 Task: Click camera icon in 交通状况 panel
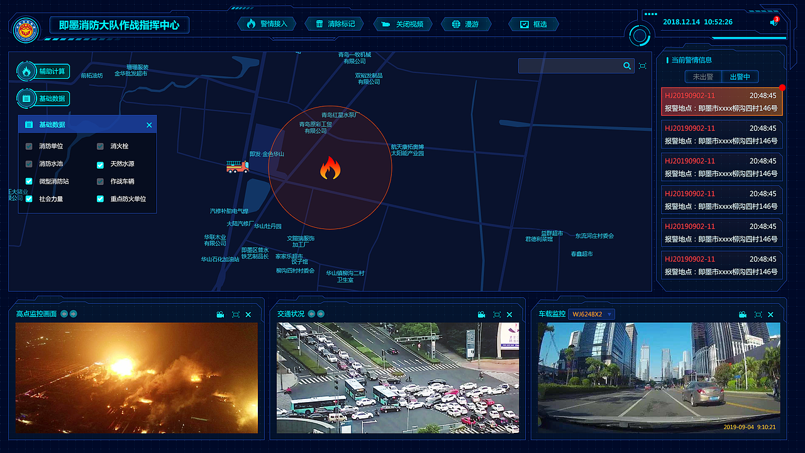pos(481,315)
